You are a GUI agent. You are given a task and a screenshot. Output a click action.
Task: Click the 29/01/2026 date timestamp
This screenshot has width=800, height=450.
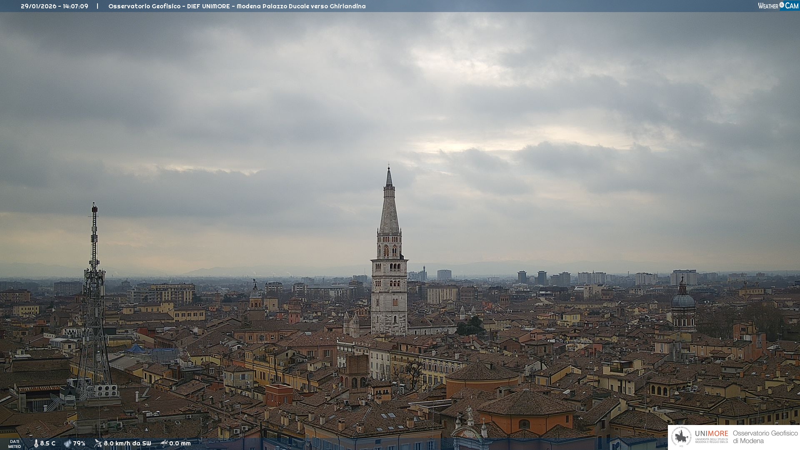click(x=38, y=6)
